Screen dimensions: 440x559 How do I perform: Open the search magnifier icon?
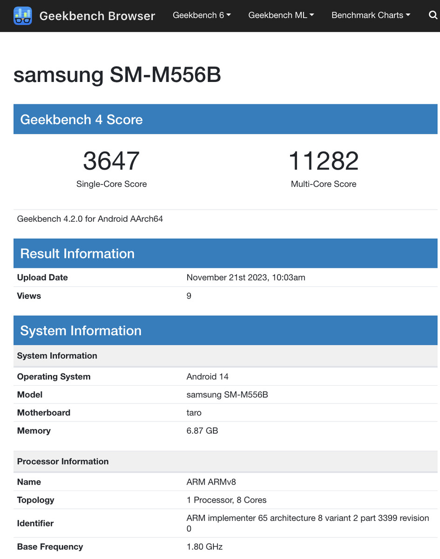click(433, 15)
